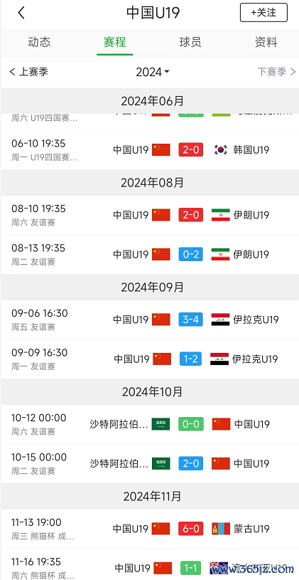
Task: Click Iran flag in 08-10 match
Action: 221,215
